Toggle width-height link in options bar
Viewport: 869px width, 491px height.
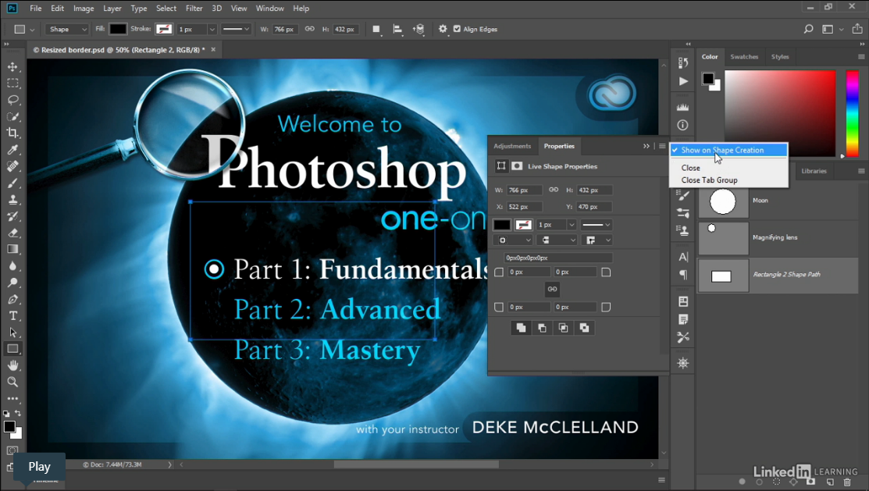tap(309, 30)
